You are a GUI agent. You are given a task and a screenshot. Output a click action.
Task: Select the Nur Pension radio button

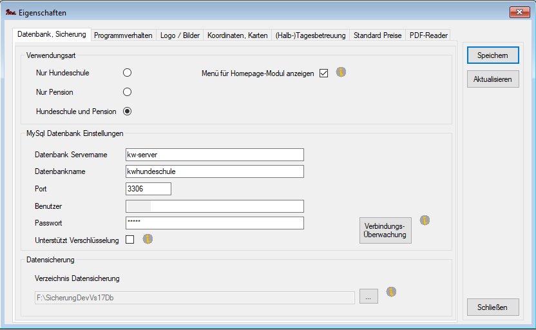[127, 92]
